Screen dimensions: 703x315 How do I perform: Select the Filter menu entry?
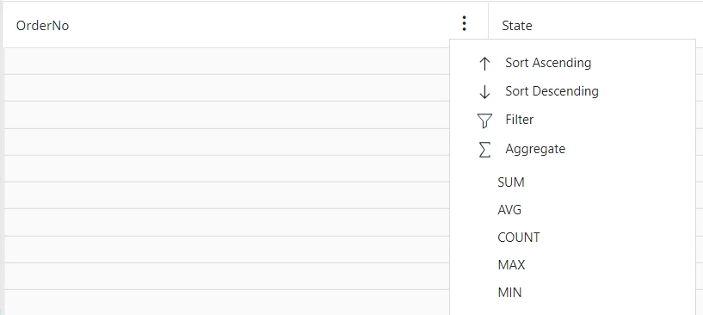coord(519,120)
